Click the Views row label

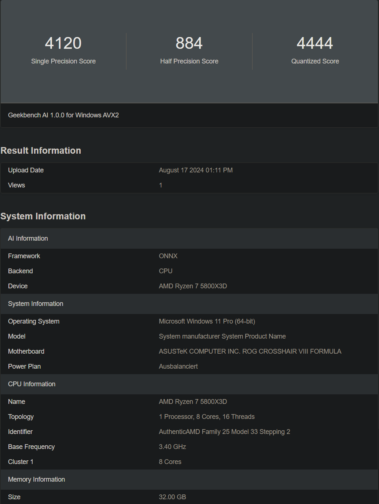[16, 185]
